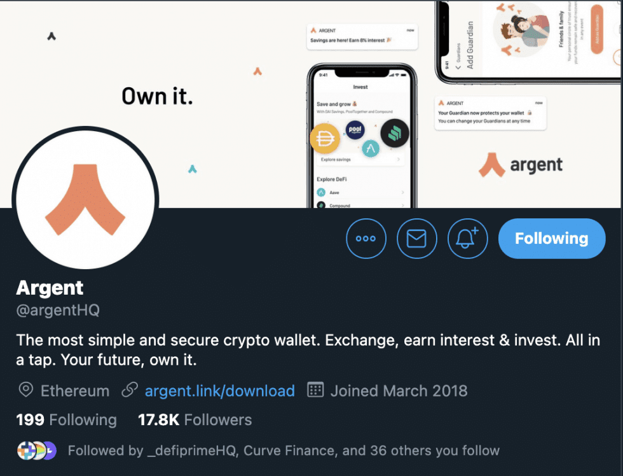Click the Ethereum location pin icon
This screenshot has height=476, width=623.
(x=25, y=390)
